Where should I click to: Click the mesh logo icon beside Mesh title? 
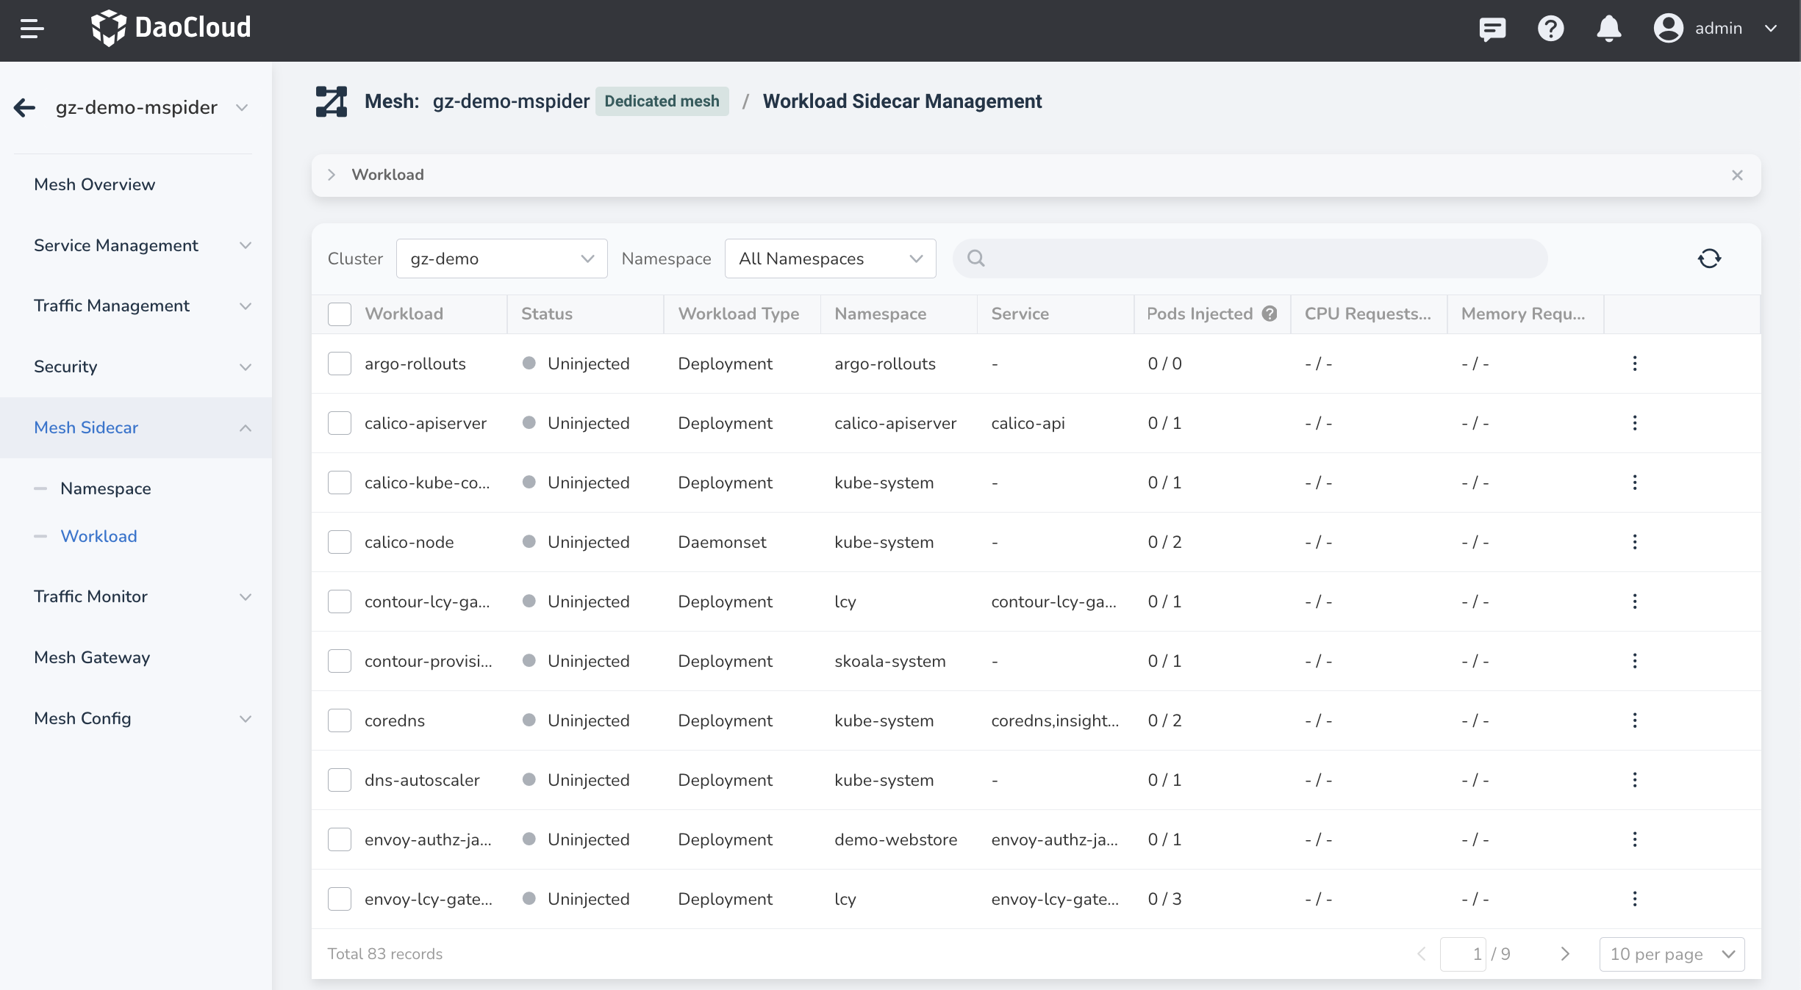[x=331, y=101]
